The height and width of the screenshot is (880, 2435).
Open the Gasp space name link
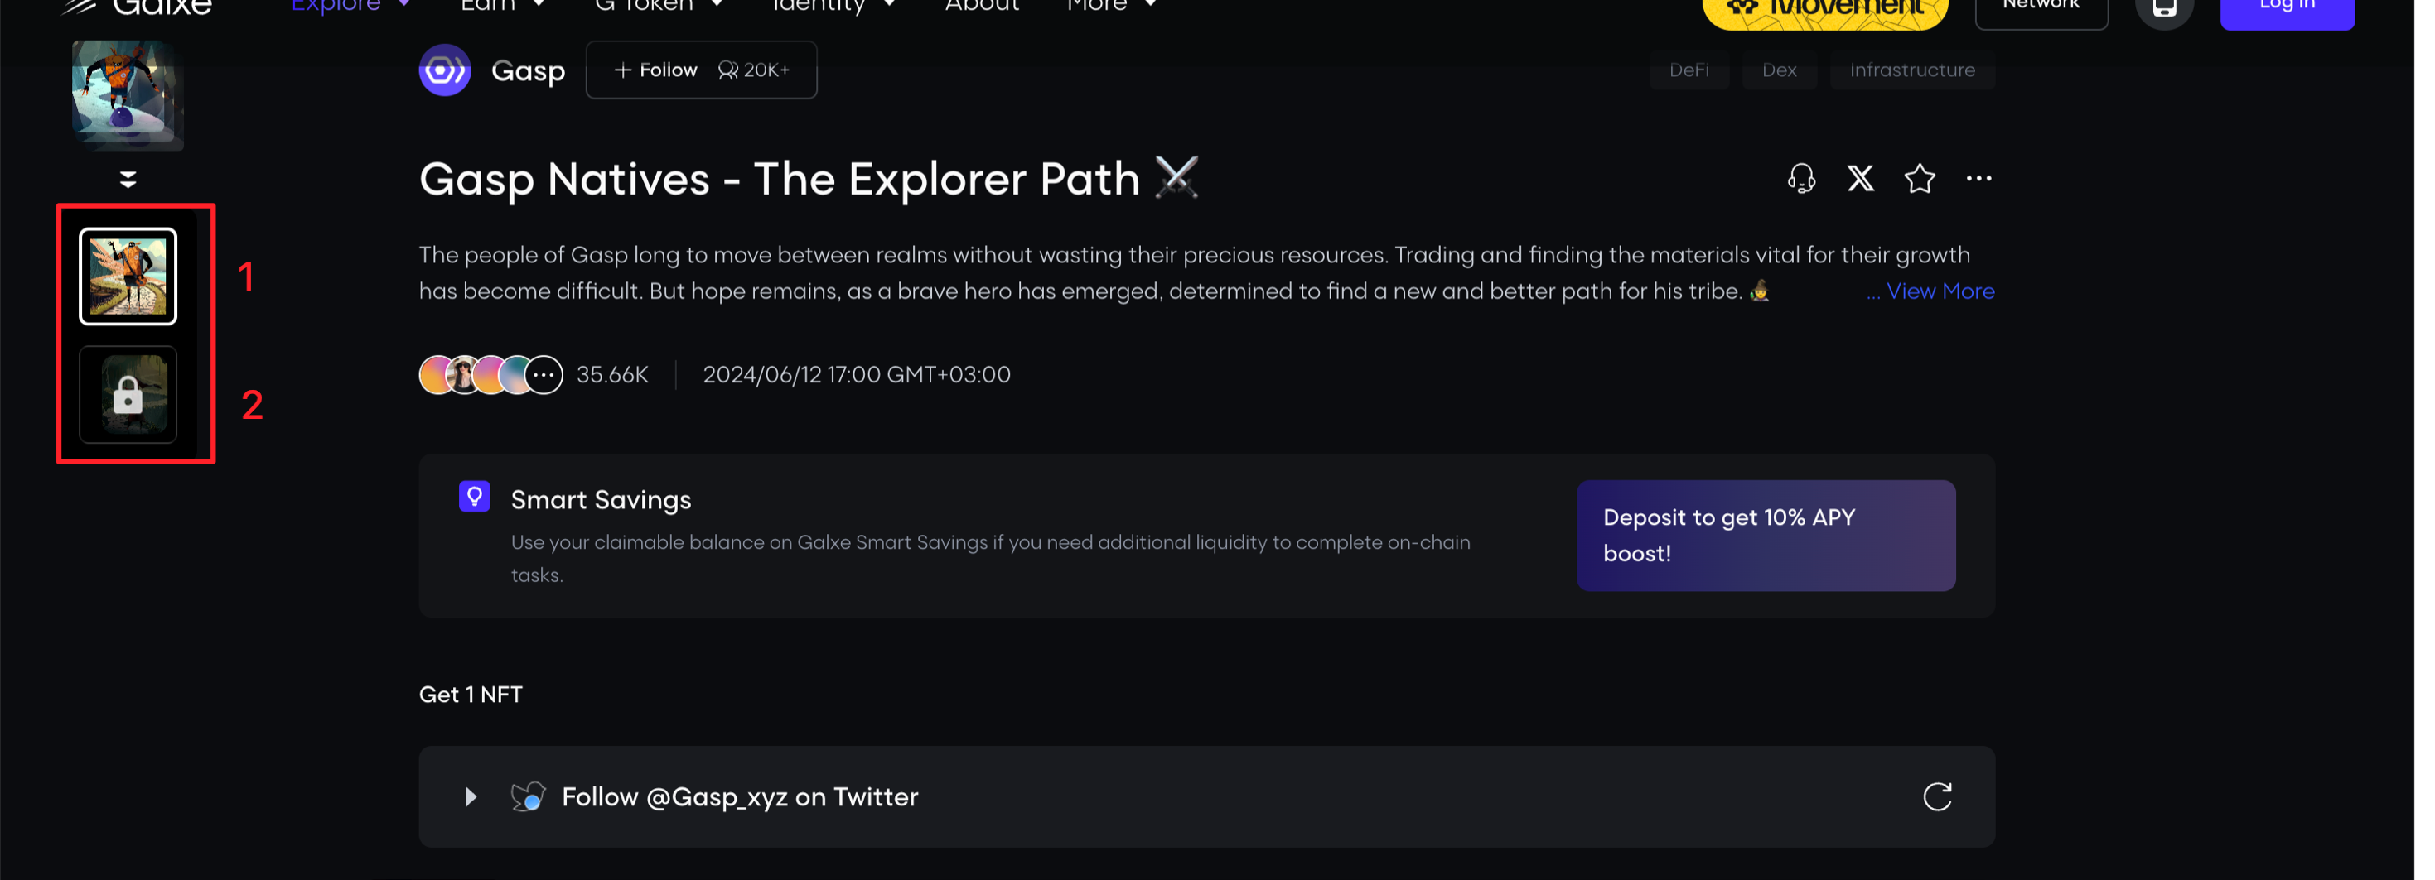tap(529, 71)
